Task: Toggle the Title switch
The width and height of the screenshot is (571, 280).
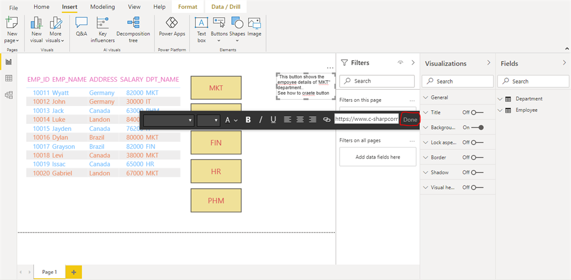Action: click(x=477, y=113)
